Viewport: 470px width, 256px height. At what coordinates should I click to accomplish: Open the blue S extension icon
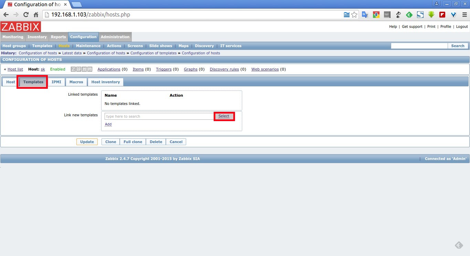click(420, 15)
